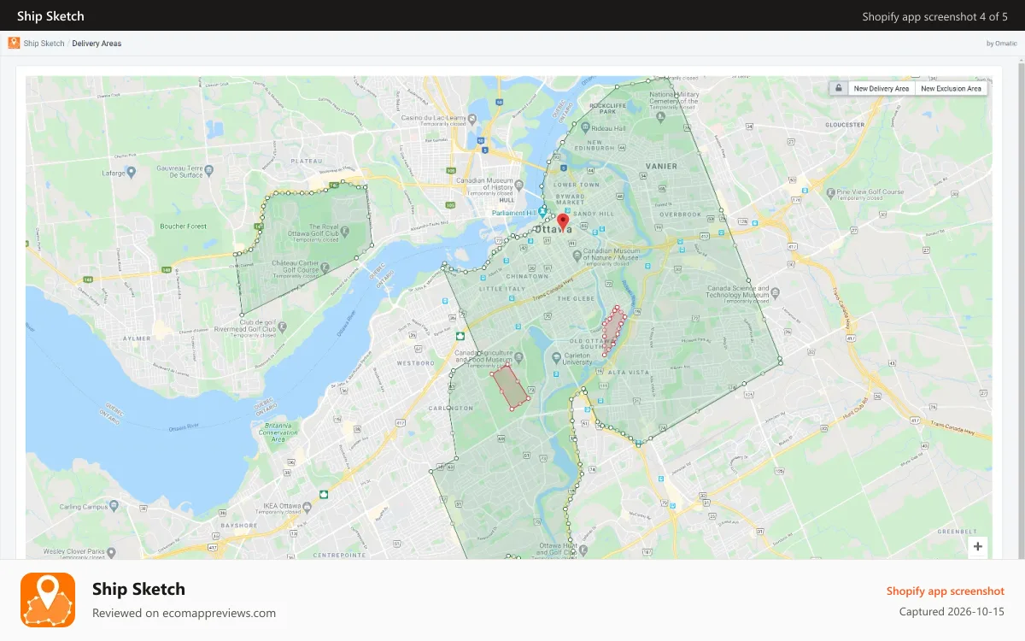1025x641 pixels.
Task: Click the OVERBROOK neighbourhood label
Action: coord(680,214)
